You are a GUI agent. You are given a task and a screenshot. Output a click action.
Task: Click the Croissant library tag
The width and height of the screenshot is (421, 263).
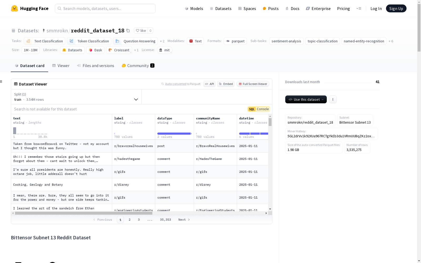(119, 50)
